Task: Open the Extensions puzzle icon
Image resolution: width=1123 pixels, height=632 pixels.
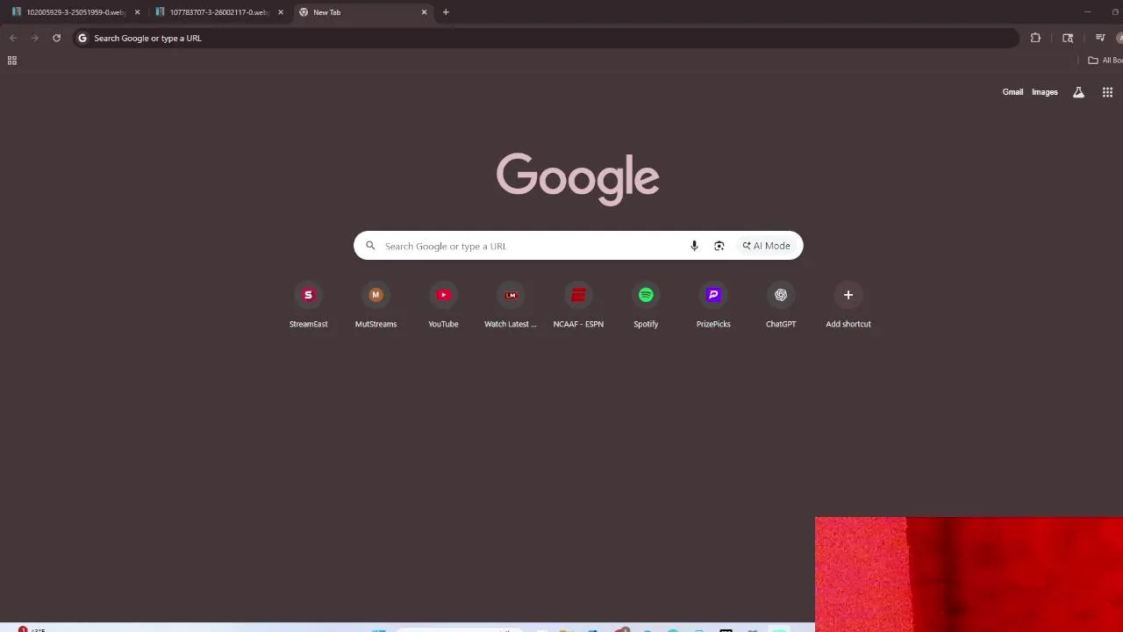Action: [x=1035, y=38]
